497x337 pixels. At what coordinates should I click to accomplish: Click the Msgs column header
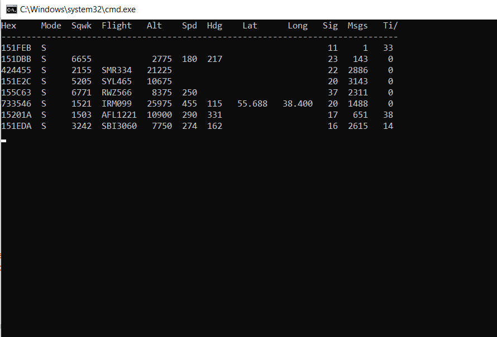(357, 26)
